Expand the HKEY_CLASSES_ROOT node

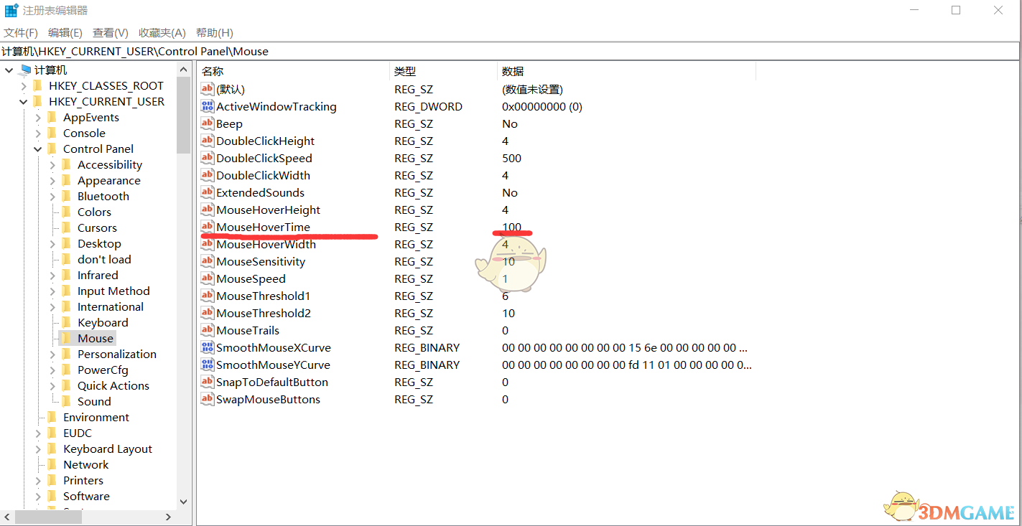point(24,85)
